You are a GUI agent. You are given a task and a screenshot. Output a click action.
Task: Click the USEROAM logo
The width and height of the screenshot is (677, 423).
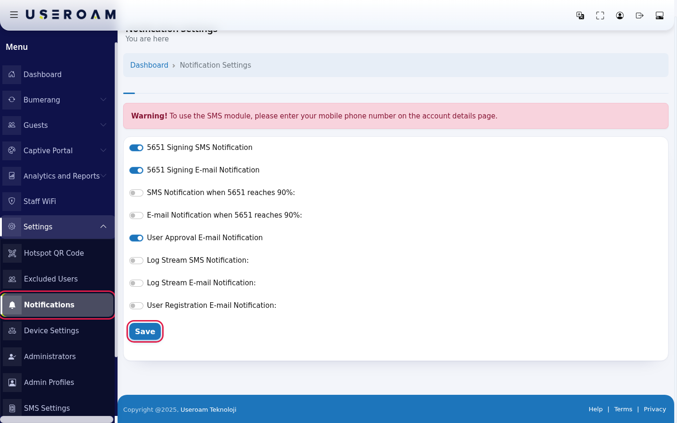coord(71,15)
